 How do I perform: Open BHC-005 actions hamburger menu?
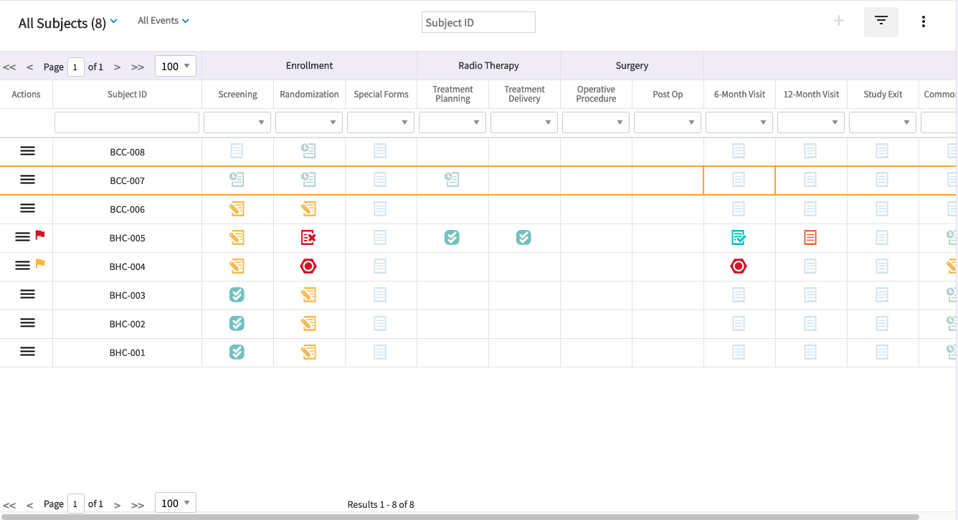(23, 237)
